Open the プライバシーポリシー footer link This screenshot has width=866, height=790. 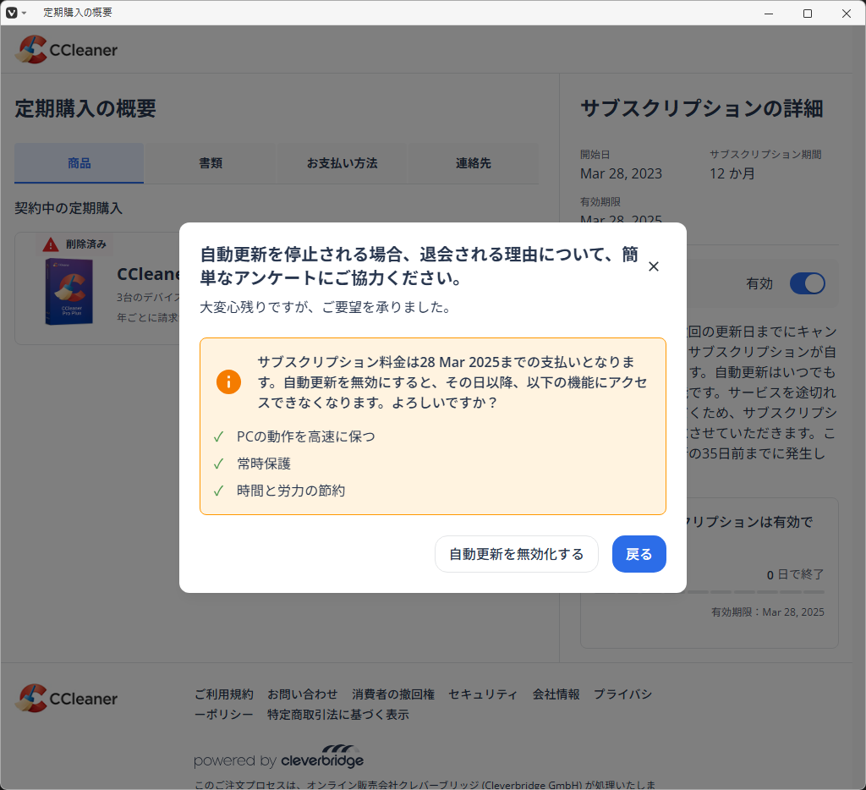click(622, 694)
